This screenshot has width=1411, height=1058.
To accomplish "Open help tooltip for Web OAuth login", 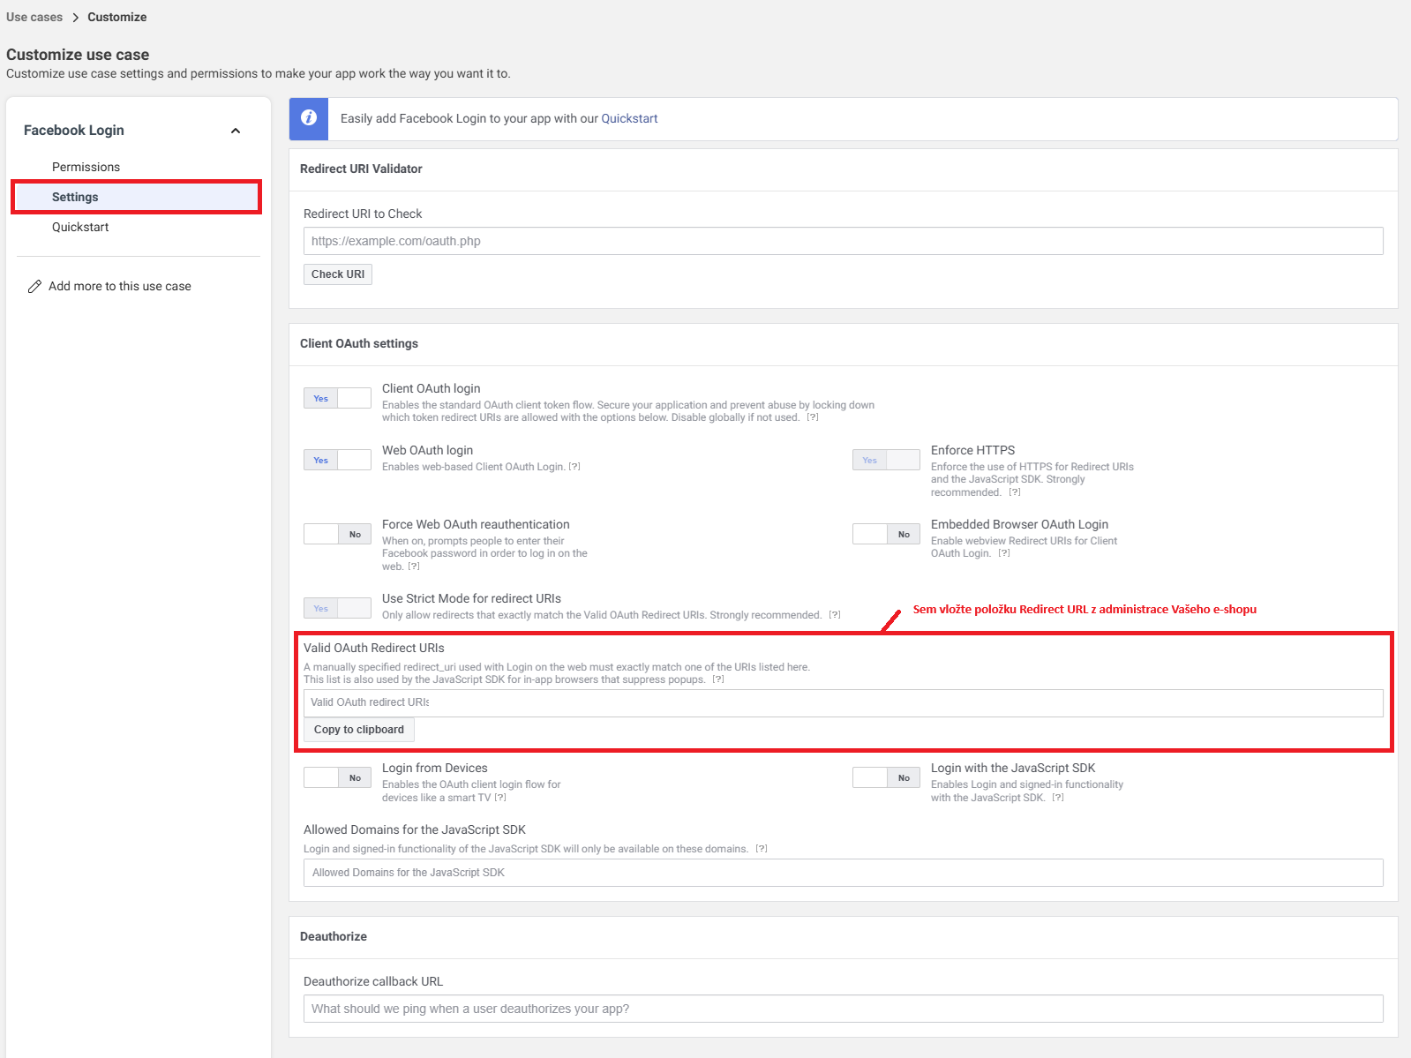I will point(574,467).
